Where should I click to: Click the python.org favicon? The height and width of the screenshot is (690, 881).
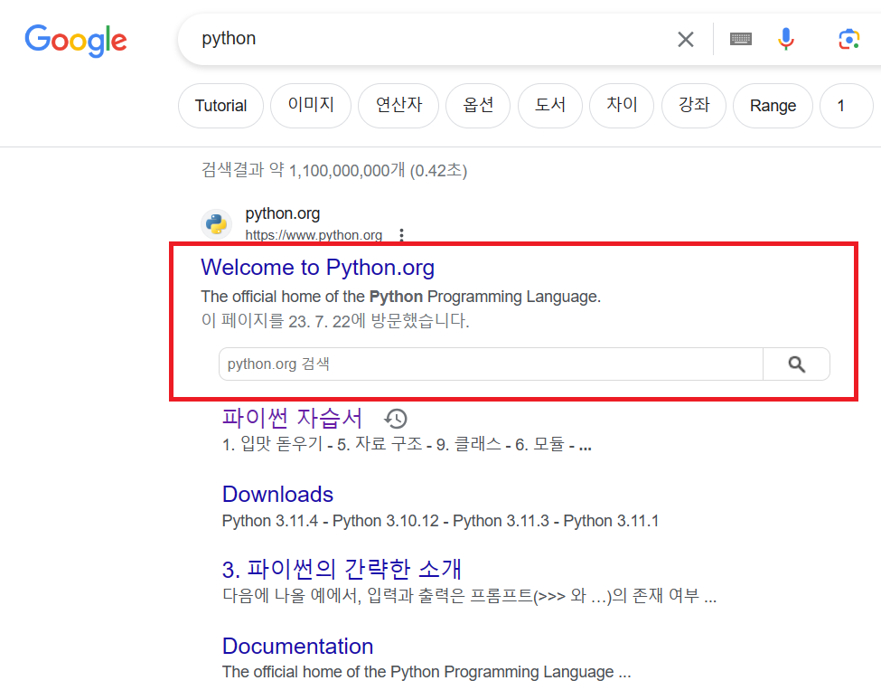pyautogui.click(x=216, y=223)
